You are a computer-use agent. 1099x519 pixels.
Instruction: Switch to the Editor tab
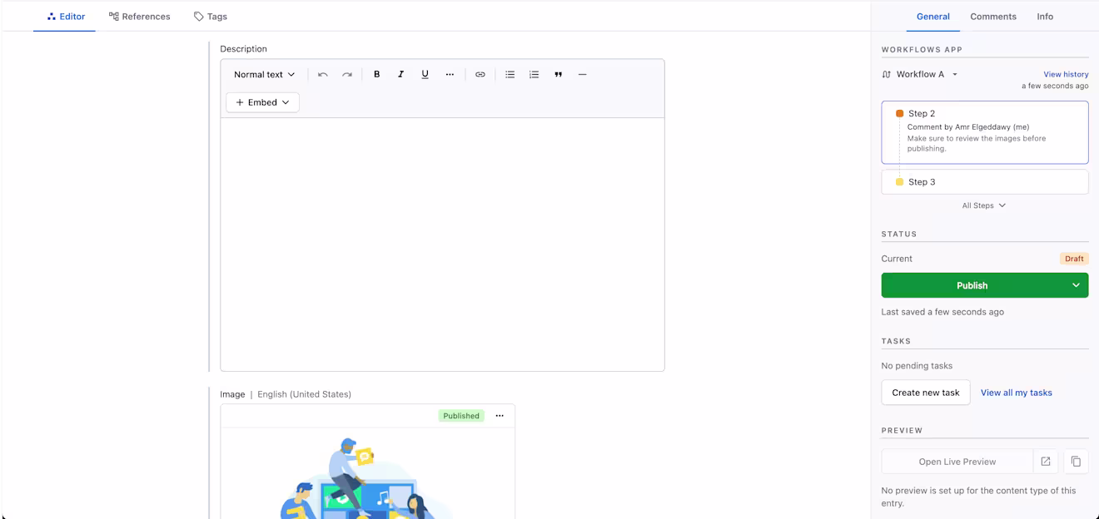click(65, 17)
